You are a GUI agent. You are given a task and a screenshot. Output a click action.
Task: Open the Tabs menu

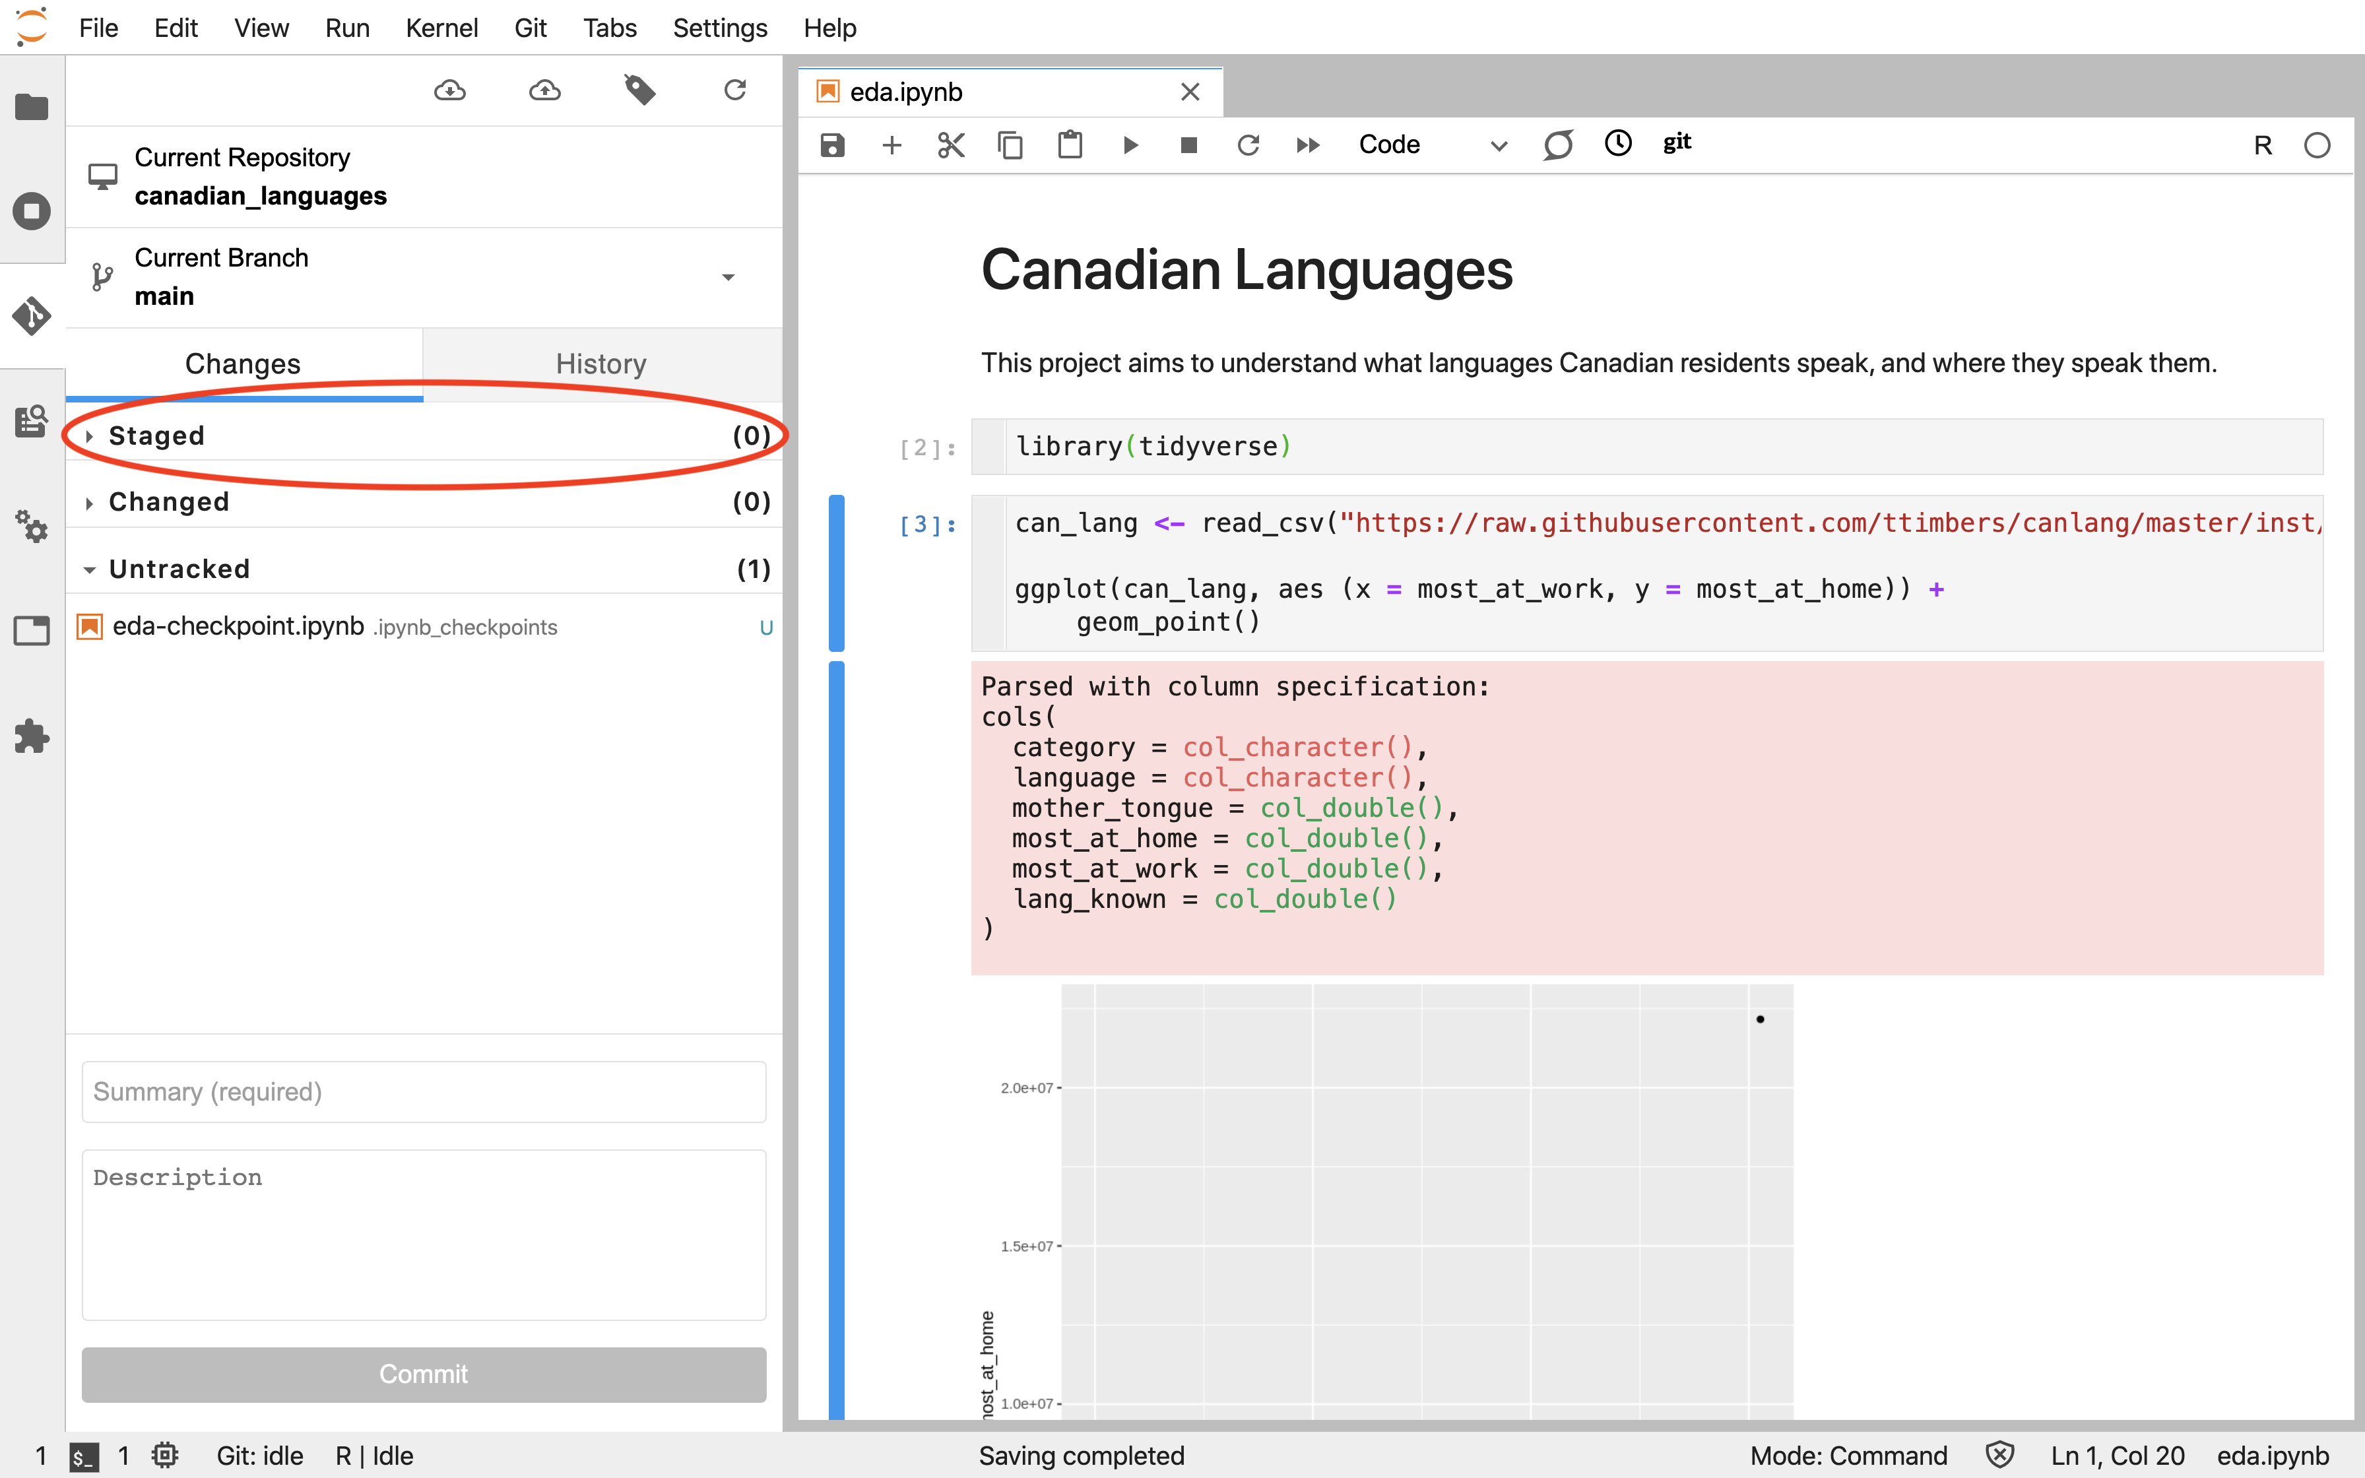click(610, 28)
